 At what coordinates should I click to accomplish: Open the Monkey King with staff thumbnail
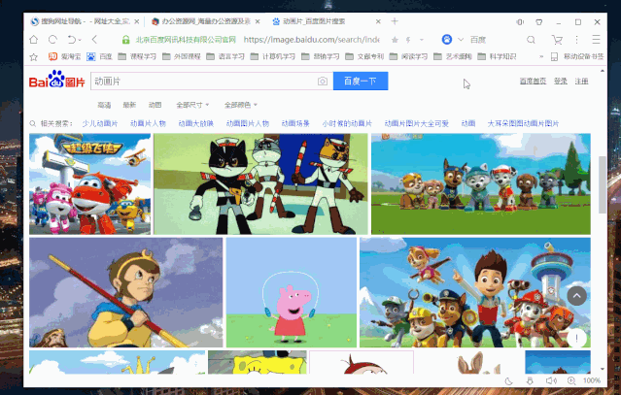click(126, 292)
